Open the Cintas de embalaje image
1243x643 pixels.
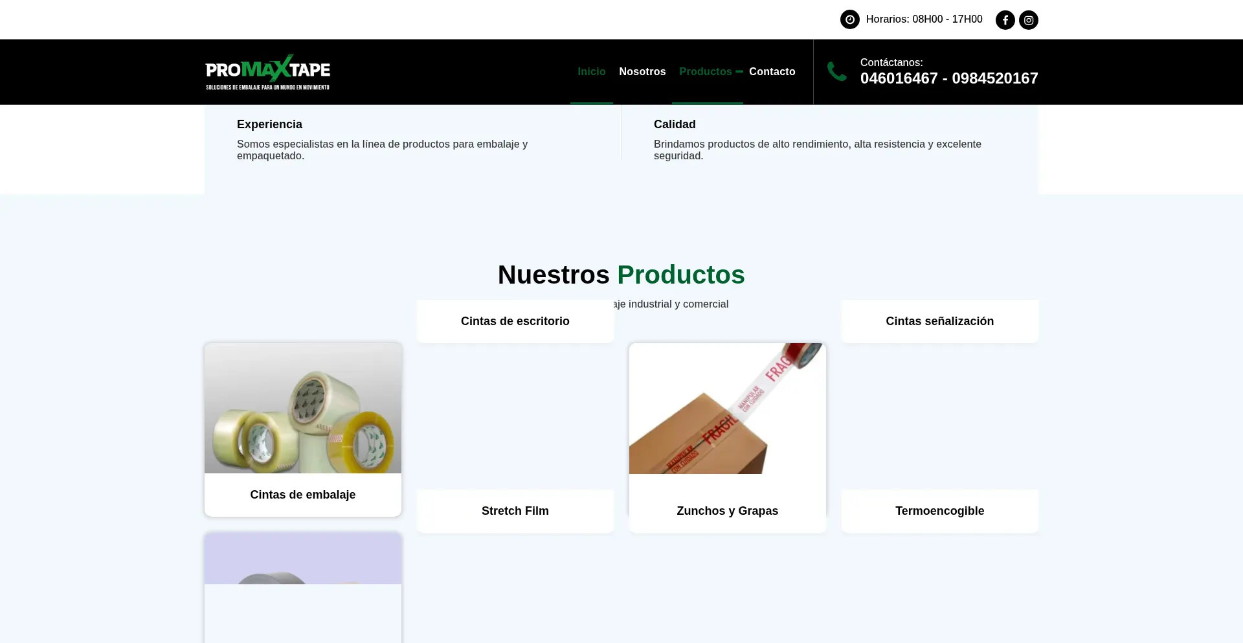303,408
